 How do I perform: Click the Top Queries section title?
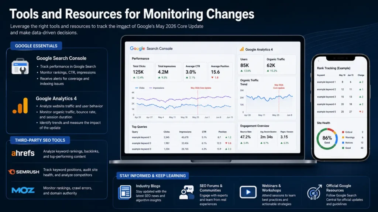tap(139, 127)
